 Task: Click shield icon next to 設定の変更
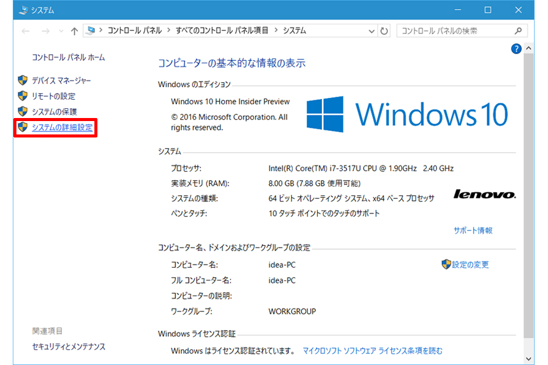[x=446, y=264]
